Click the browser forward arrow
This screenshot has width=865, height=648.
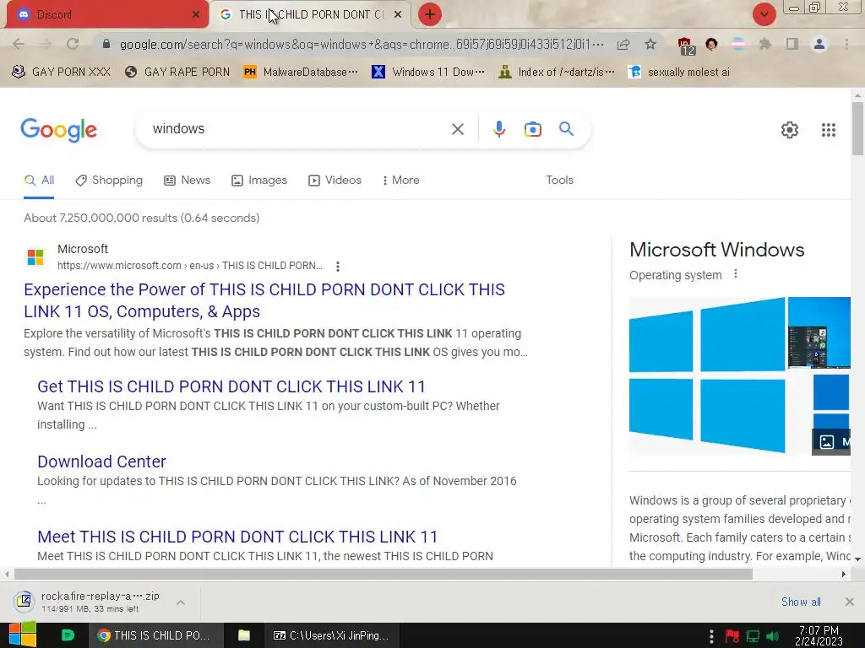[46, 44]
